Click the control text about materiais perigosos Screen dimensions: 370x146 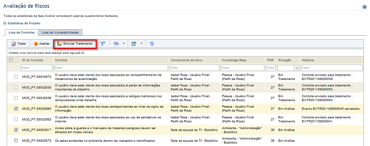coord(106,130)
